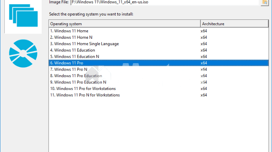Click the disc sidebar icon

click(x=23, y=54)
